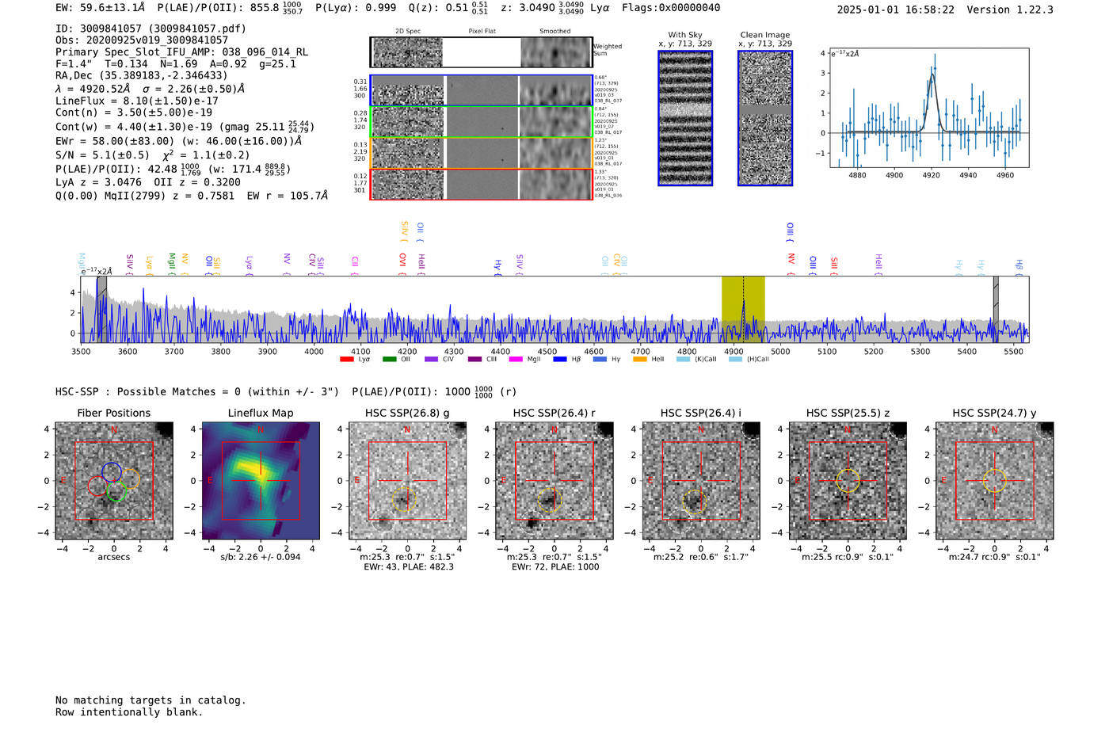
Task: Click the 'RA,Dec (35.389183,-2.346433)' line
Action: click(x=142, y=75)
